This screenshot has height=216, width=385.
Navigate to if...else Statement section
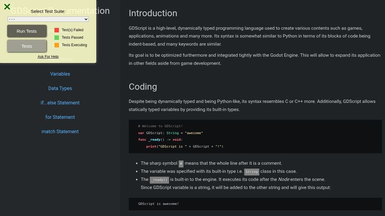[x=60, y=103]
